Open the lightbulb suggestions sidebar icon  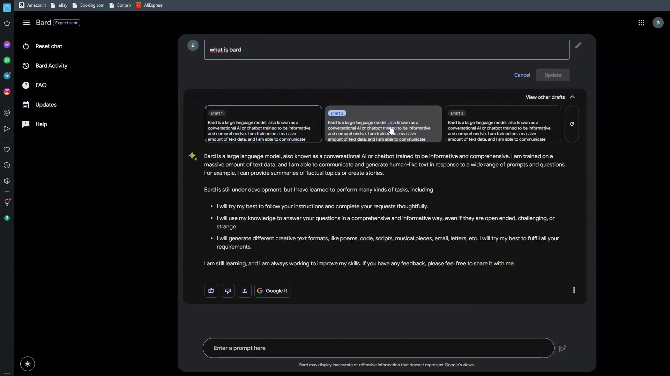point(7,202)
